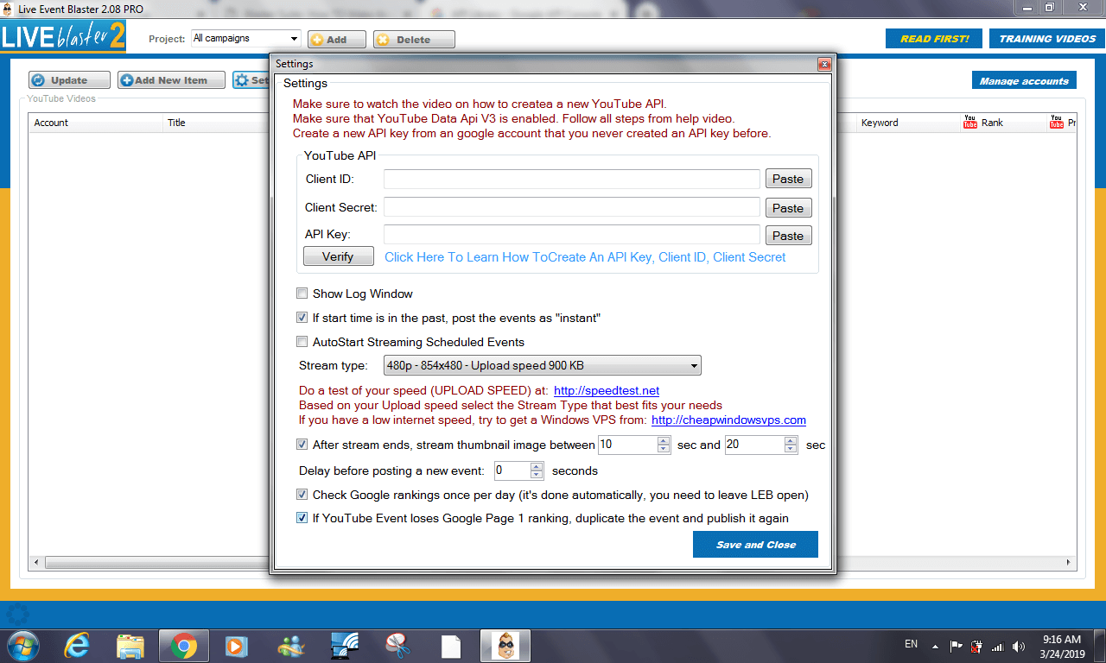Open link on creating an API Key
The width and height of the screenshot is (1106, 663).
[x=585, y=257]
